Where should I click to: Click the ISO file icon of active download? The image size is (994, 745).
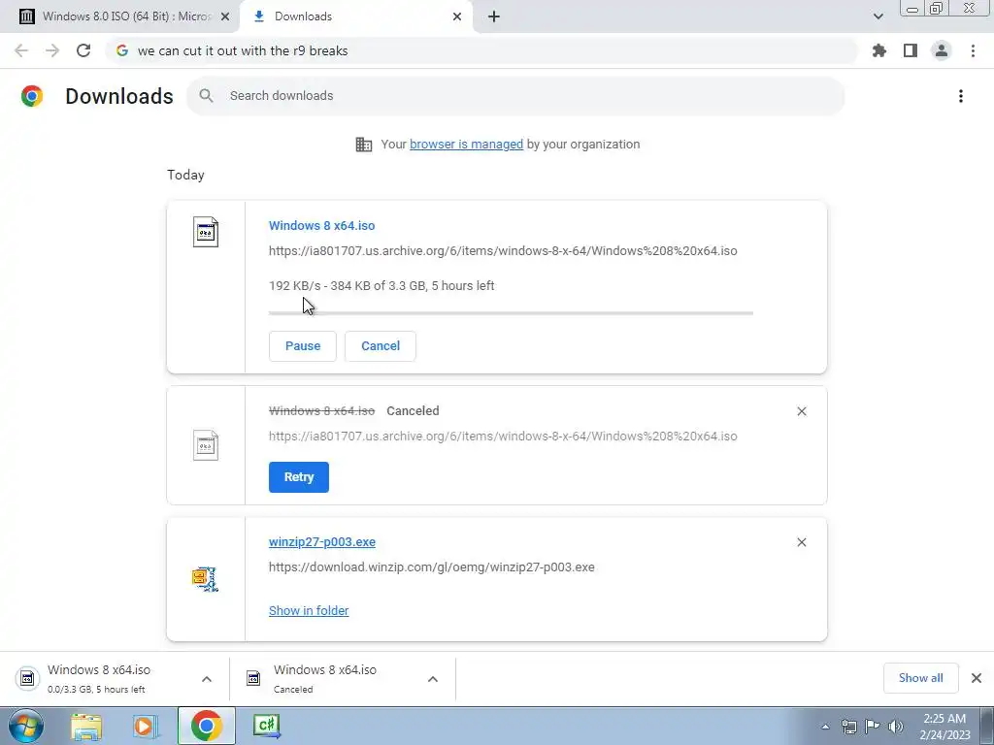206,232
